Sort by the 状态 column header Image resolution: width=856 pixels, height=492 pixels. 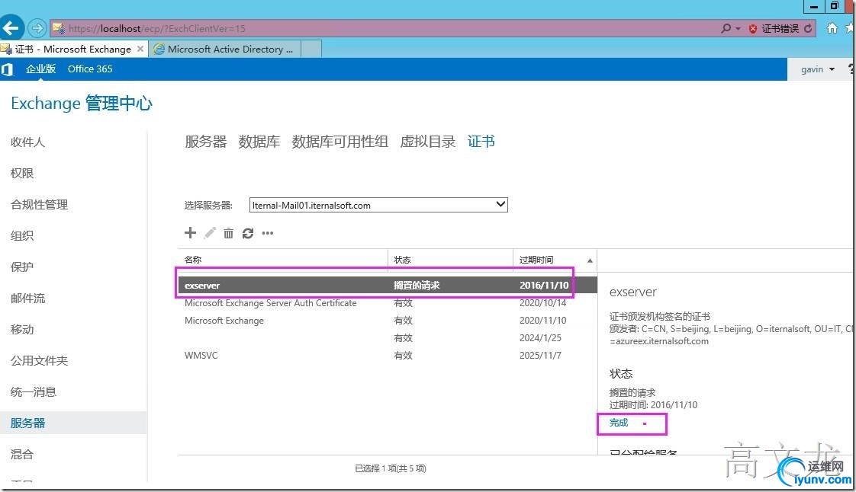(450, 260)
